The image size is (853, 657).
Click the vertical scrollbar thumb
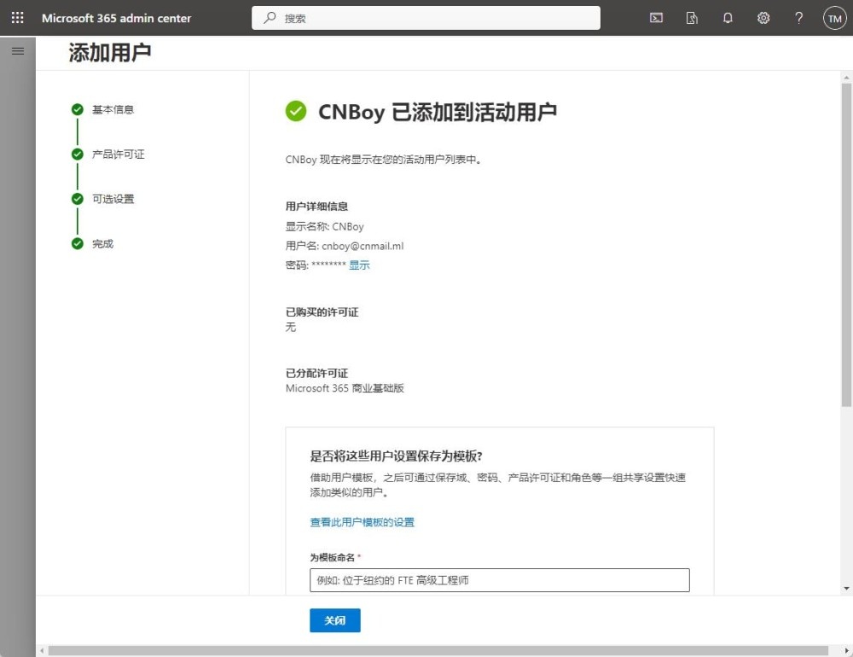click(846, 244)
